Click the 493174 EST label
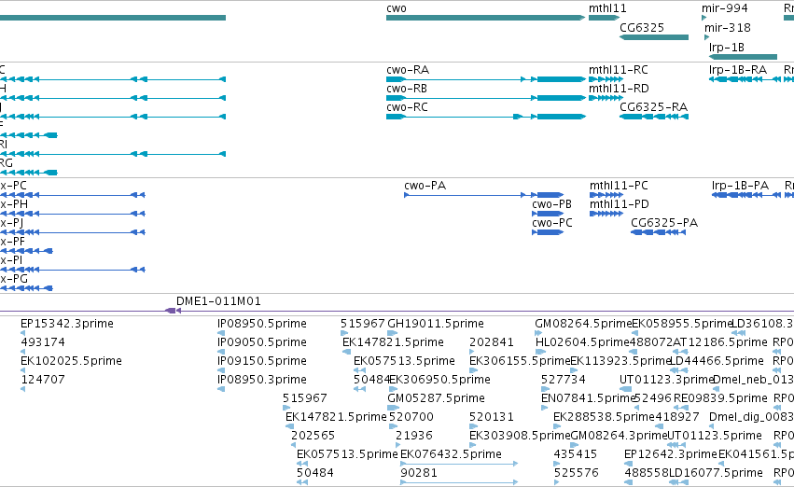Image resolution: width=794 pixels, height=487 pixels. click(x=43, y=342)
